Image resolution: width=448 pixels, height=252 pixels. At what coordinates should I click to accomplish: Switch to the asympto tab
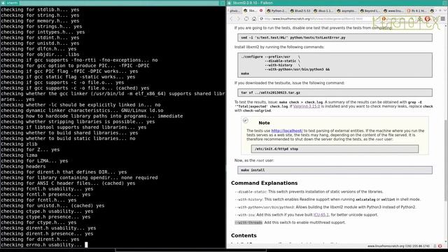pos(346,10)
